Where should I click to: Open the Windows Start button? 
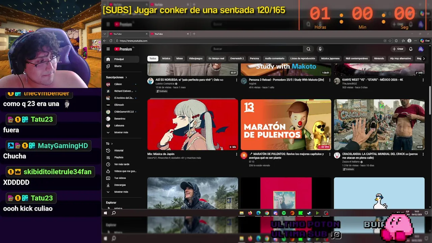(x=105, y=213)
